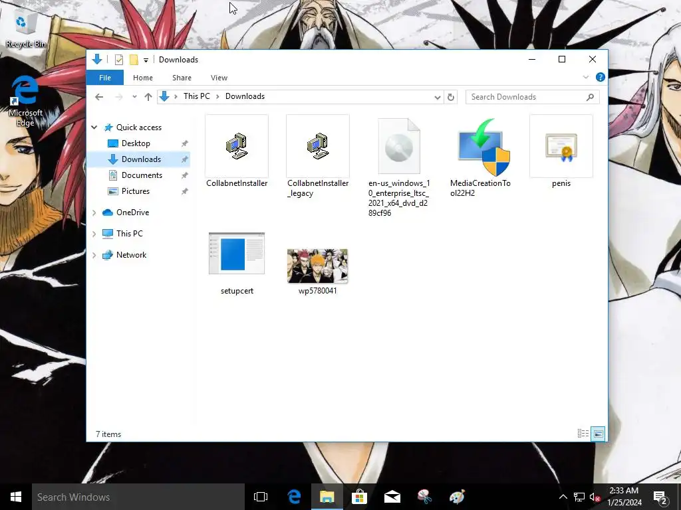Open the Explorer Help button
Image resolution: width=681 pixels, height=510 pixels.
pos(601,77)
